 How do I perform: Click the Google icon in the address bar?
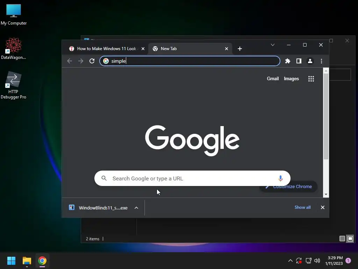click(x=106, y=61)
